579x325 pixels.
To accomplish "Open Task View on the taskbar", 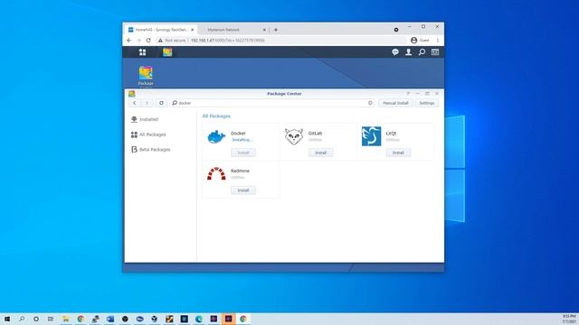I will click(x=51, y=319).
